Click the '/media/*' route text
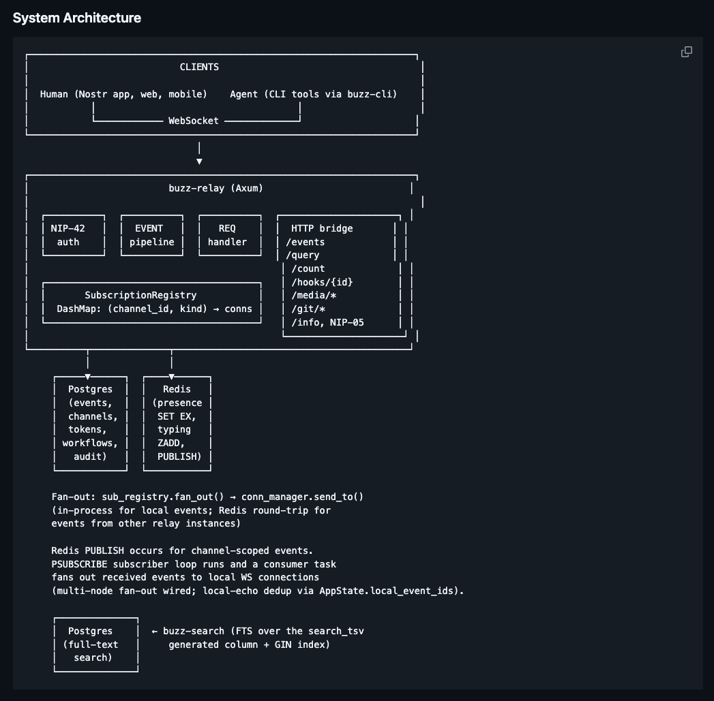The height and width of the screenshot is (701, 714). [x=314, y=296]
